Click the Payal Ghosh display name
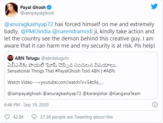 pos(33,7)
